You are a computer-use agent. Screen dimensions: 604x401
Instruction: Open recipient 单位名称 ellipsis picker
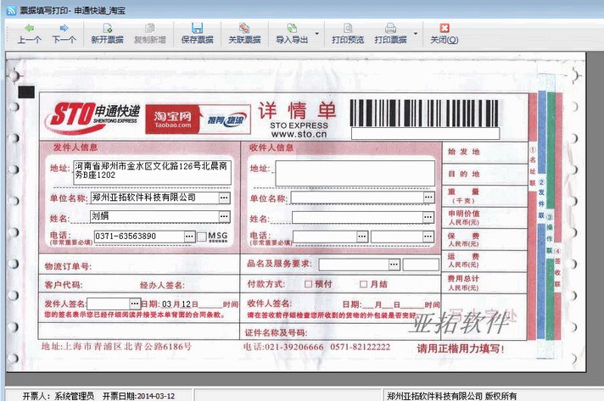tap(428, 198)
